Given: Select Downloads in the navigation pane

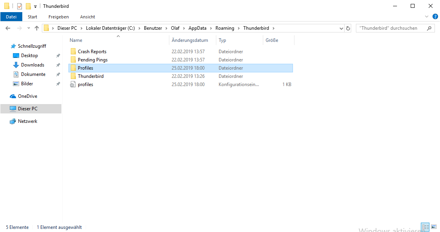Looking at the screenshot, I should (x=32, y=65).
